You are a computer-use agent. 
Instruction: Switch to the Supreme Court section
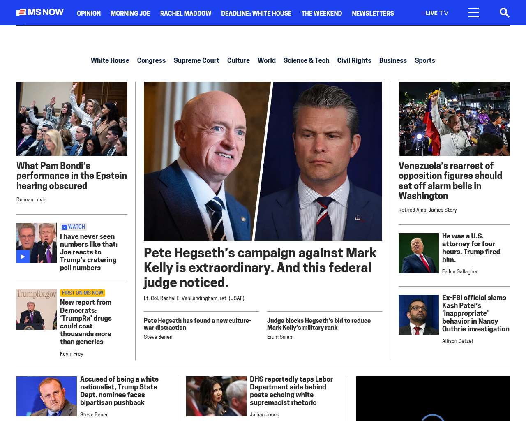pyautogui.click(x=196, y=60)
